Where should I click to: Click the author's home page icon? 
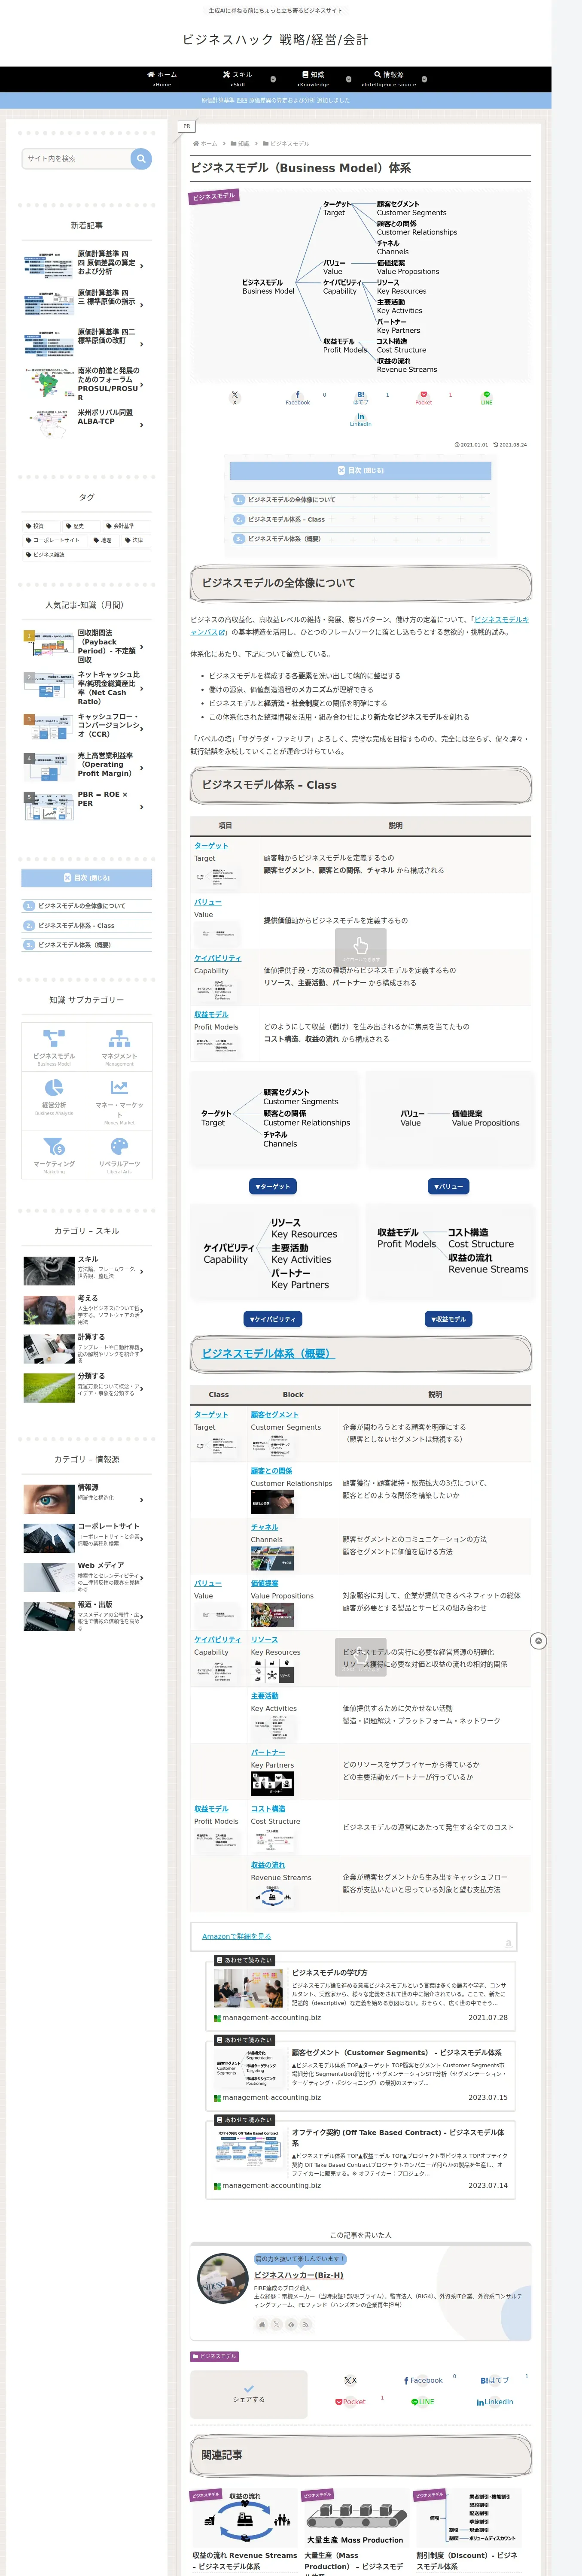(x=262, y=2324)
